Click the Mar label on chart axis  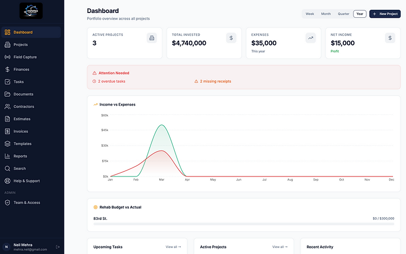point(161,180)
